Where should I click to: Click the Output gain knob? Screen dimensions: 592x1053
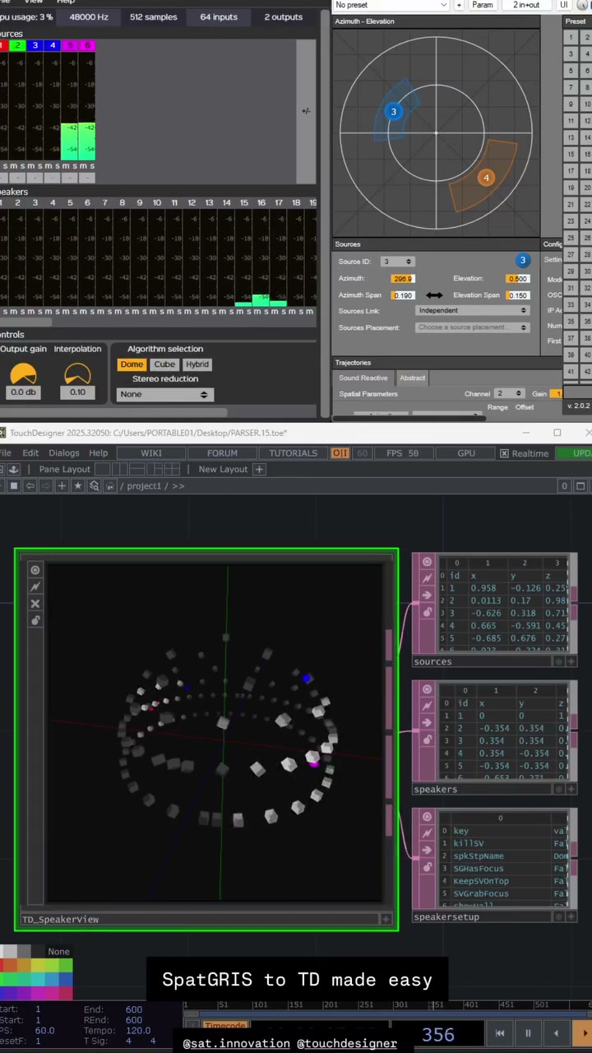(23, 374)
